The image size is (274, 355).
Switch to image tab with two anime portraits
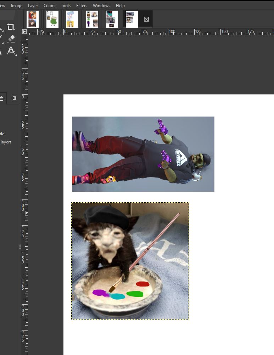tap(33, 19)
